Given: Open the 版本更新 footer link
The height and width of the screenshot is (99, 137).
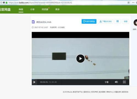Looking at the screenshot, I should pyautogui.click(x=102, y=92).
